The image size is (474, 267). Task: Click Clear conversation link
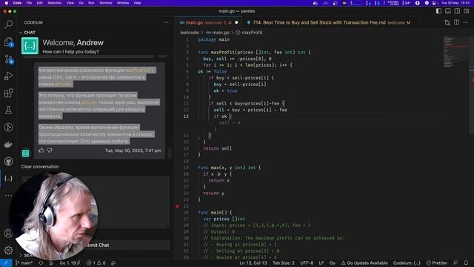click(x=40, y=166)
